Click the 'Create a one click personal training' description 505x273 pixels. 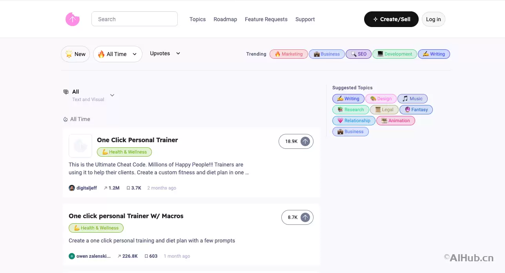(152, 240)
